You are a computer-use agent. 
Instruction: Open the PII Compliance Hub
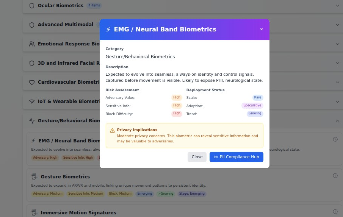pyautogui.click(x=236, y=157)
